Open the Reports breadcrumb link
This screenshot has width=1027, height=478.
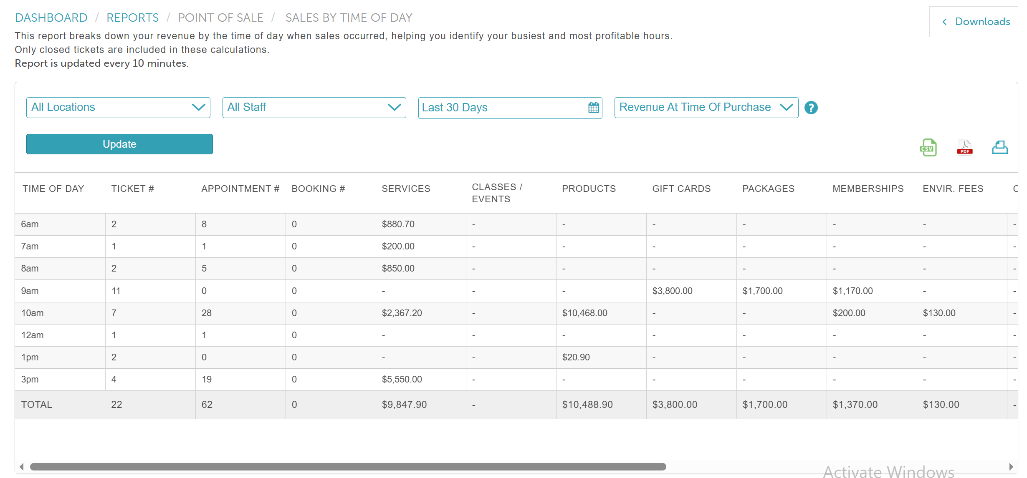[x=132, y=18]
